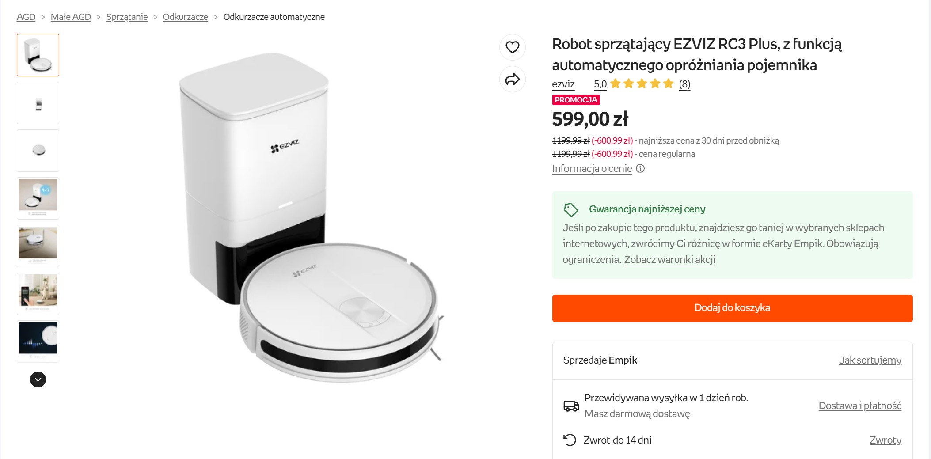
Task: Open the Jak sortujemy link
Action: [x=870, y=360]
